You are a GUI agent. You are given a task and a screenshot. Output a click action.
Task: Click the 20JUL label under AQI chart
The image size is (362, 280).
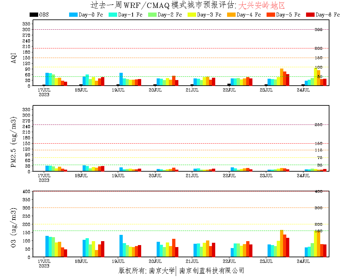pyautogui.click(x=155, y=90)
